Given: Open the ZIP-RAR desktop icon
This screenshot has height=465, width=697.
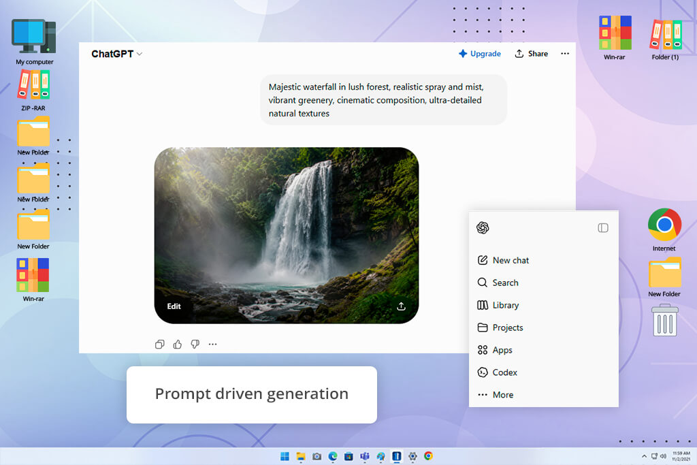Looking at the screenshot, I should pyautogui.click(x=33, y=91).
